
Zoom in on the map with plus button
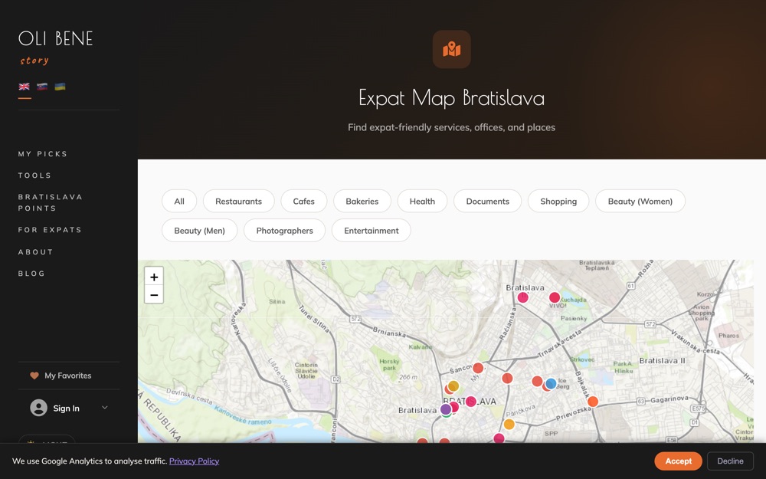(x=154, y=277)
